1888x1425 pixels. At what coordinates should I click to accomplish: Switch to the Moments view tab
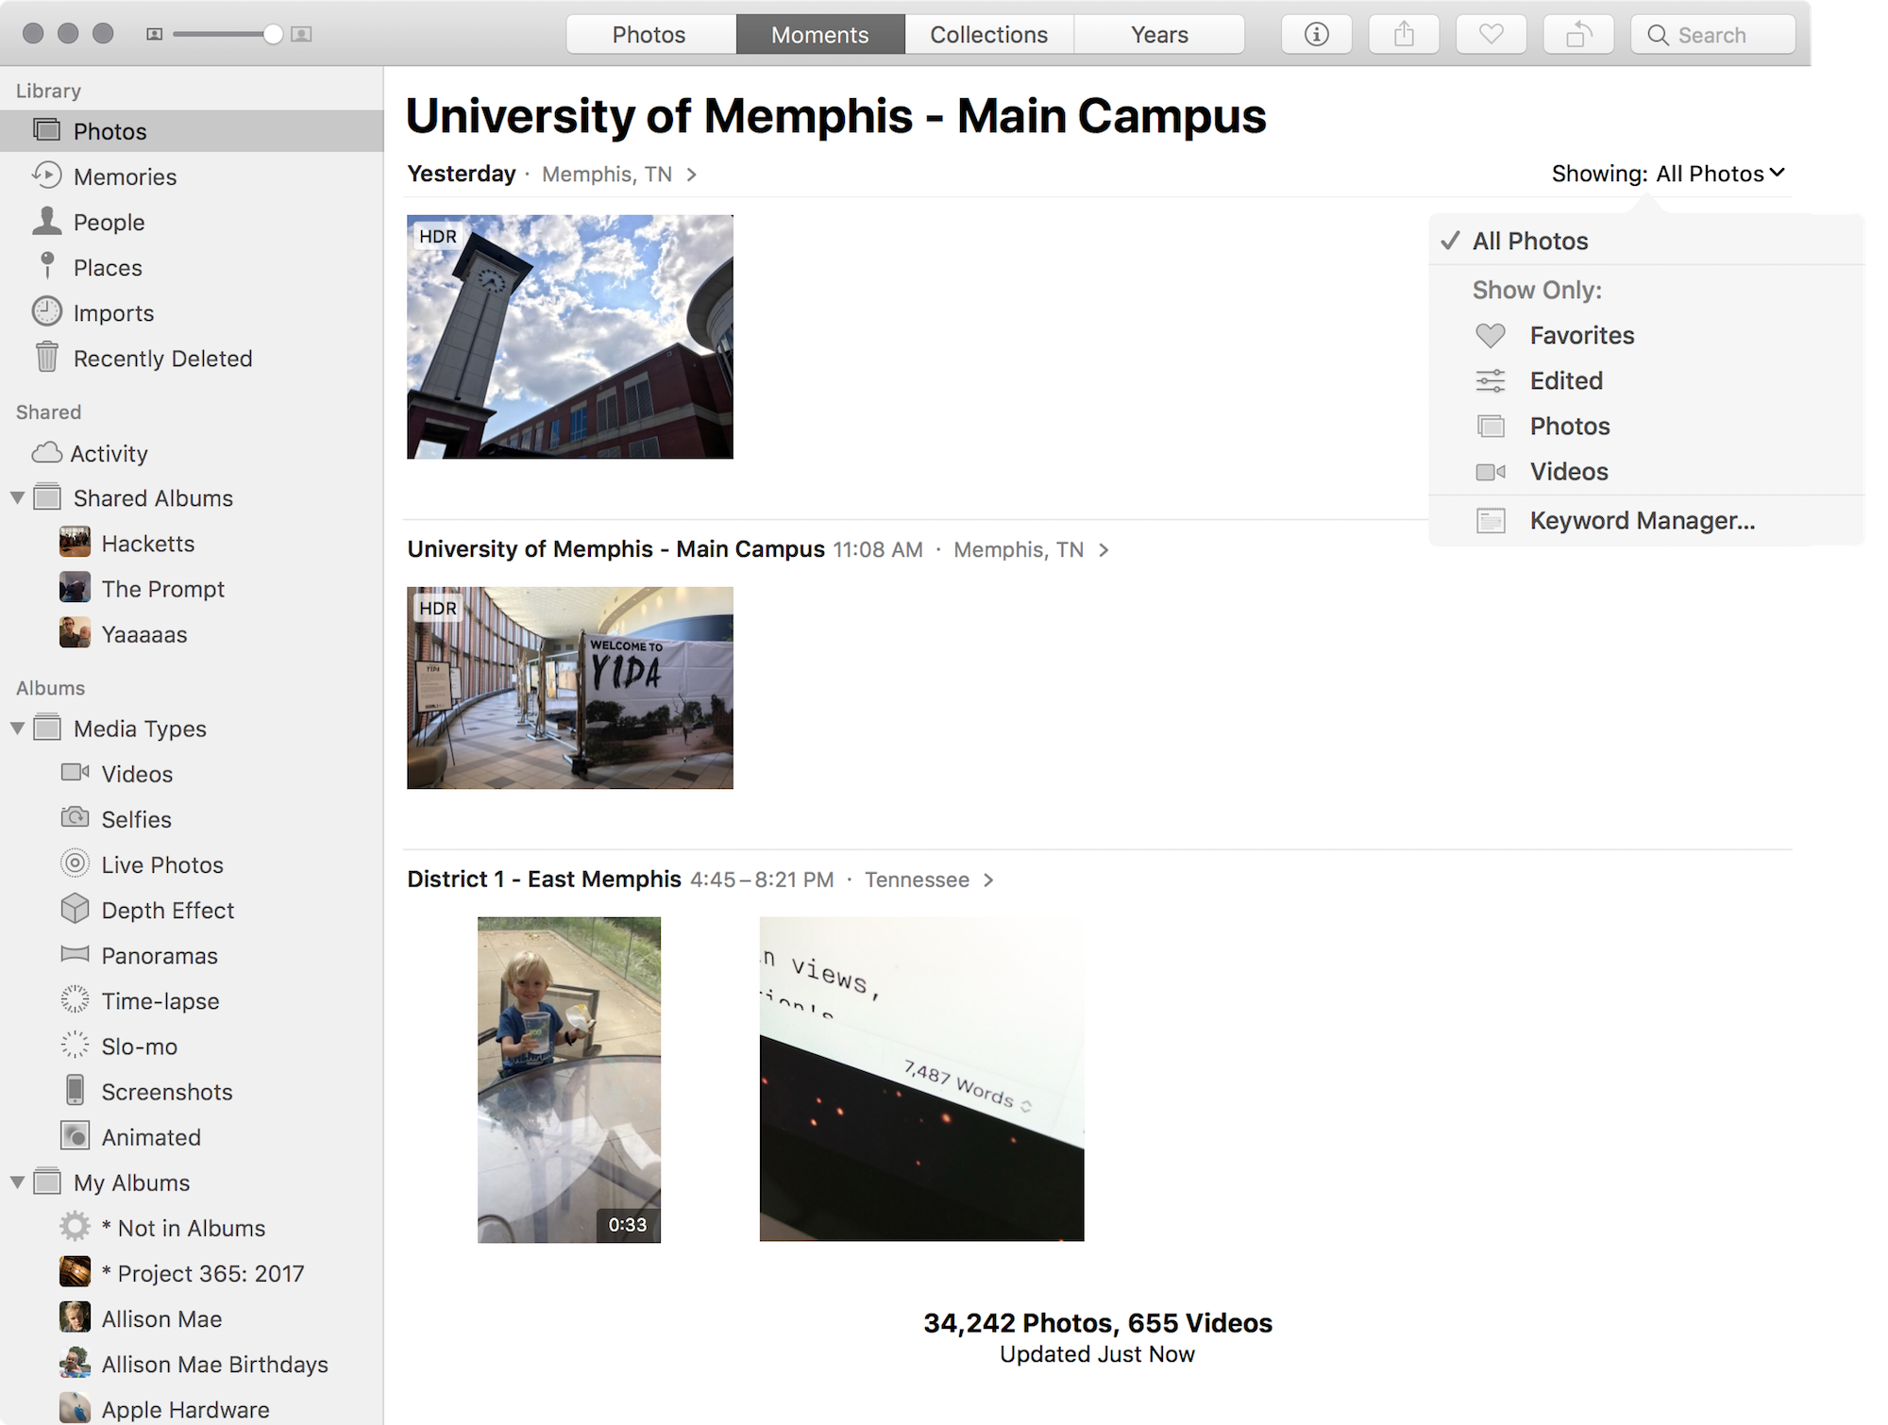pos(819,35)
